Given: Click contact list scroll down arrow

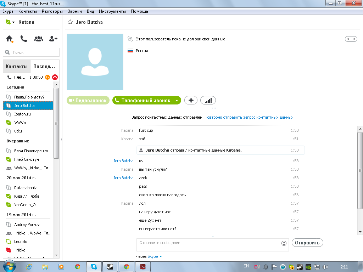Looking at the screenshot, I should click(56, 255).
